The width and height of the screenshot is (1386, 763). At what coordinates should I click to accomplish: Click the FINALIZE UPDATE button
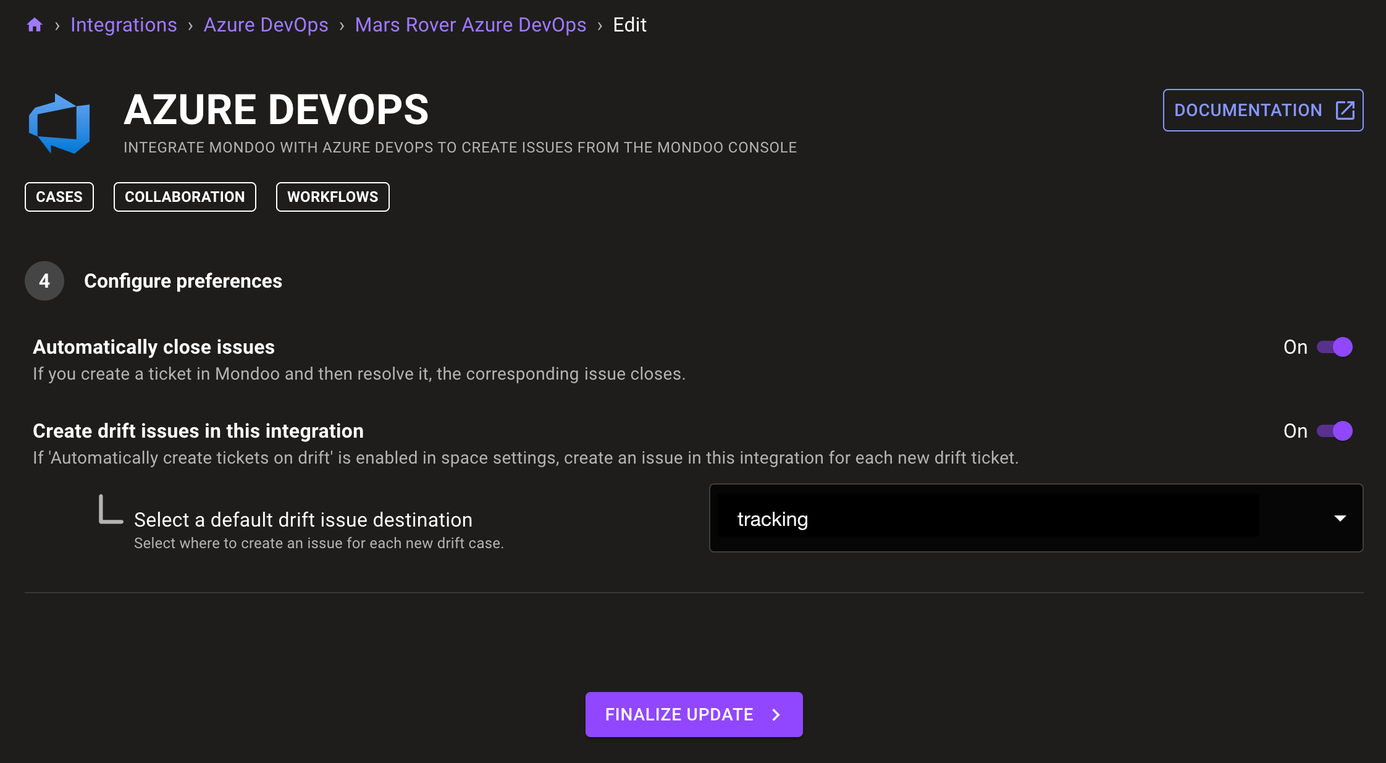coord(694,714)
